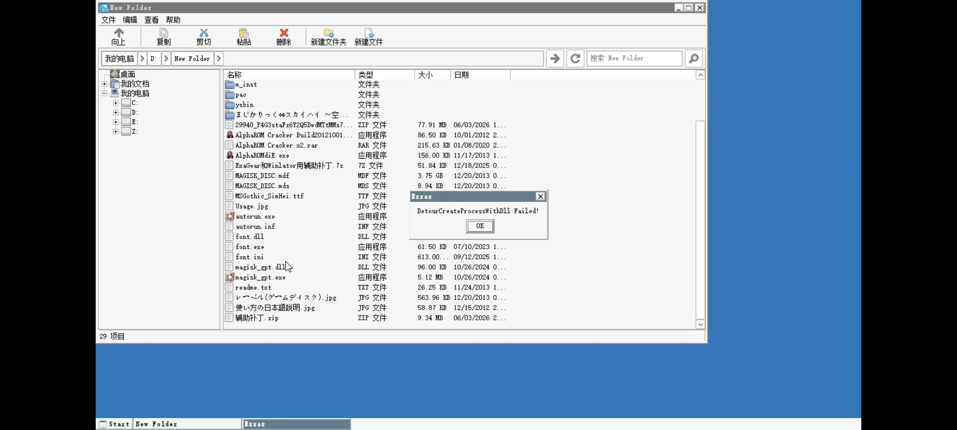Select autorun.inf file name
The width and height of the screenshot is (957, 430).
(x=255, y=226)
